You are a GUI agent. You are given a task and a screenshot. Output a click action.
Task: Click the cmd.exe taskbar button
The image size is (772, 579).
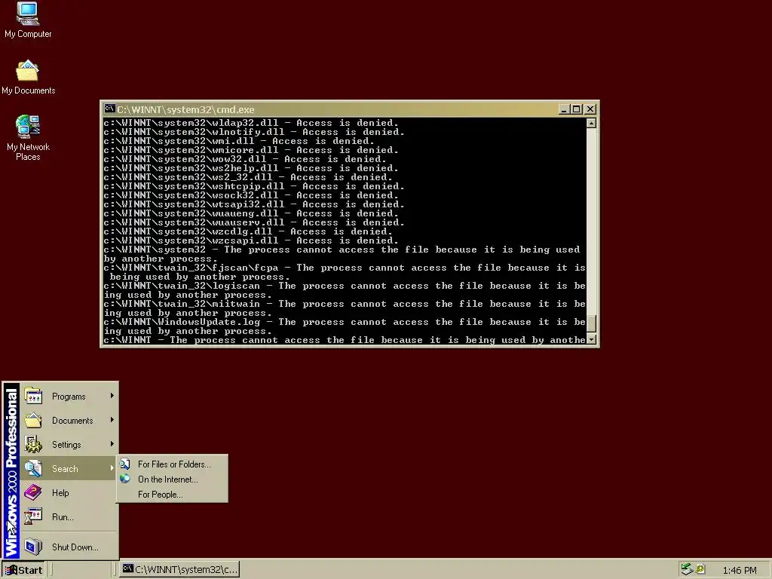[x=180, y=570]
